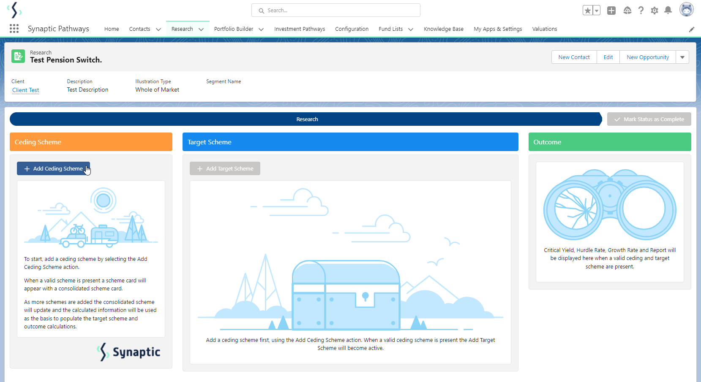Click the "Whole of Market" illustration type
The image size is (701, 382).
pos(157,90)
